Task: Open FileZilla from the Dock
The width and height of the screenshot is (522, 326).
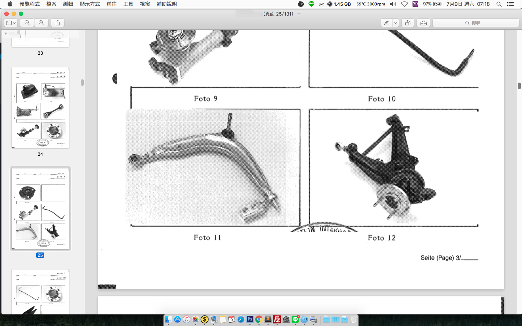Action: pos(277,319)
